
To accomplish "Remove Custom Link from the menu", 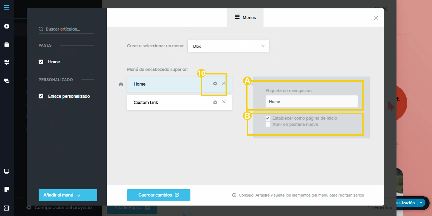I will (x=224, y=102).
